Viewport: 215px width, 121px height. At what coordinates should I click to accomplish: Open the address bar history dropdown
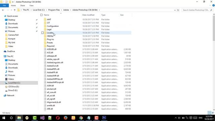pyautogui.click(x=175, y=10)
